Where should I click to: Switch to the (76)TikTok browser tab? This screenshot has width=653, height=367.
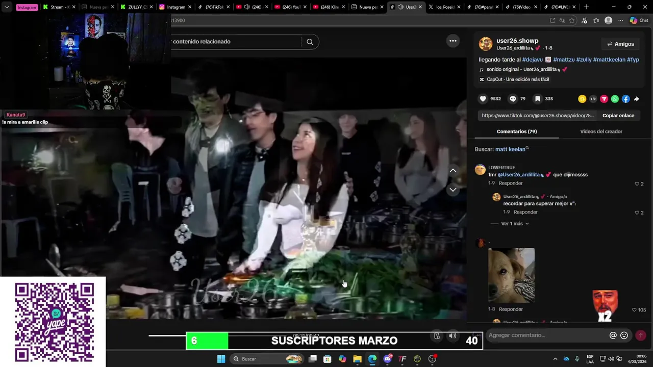[x=213, y=7]
